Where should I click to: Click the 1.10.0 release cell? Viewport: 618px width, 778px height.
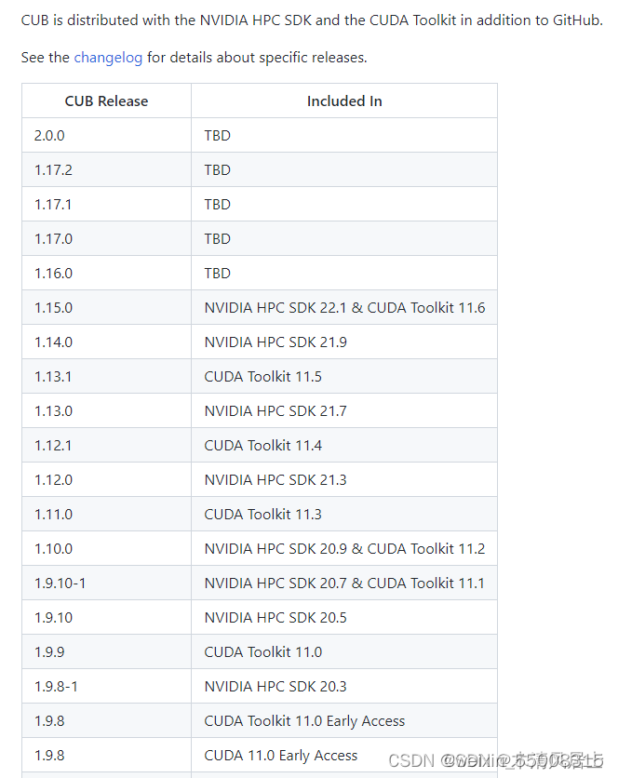pos(106,549)
